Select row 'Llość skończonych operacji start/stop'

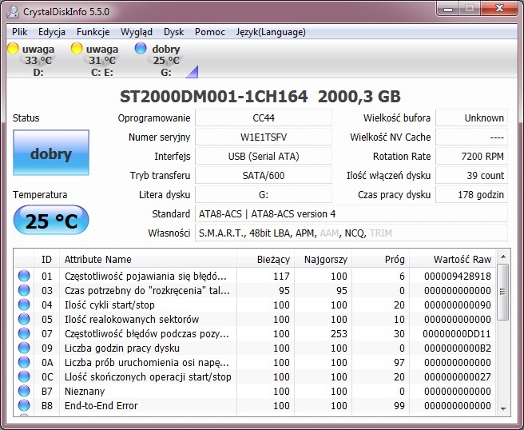click(255, 376)
